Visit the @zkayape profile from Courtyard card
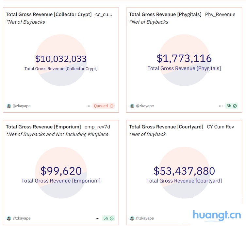Viewport: 246px width, 230px height. (145, 219)
